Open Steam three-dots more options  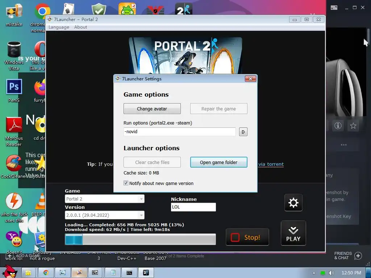(x=343, y=145)
